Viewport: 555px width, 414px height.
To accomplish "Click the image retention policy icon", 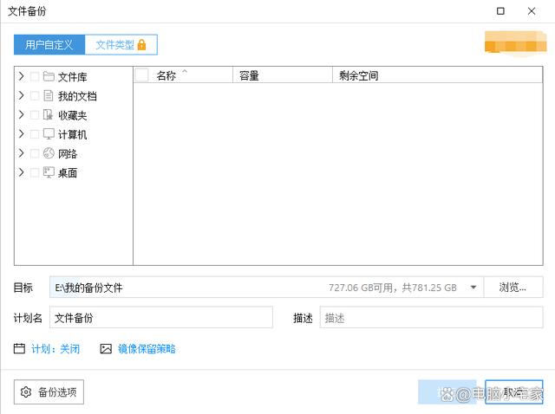I will pos(106,349).
